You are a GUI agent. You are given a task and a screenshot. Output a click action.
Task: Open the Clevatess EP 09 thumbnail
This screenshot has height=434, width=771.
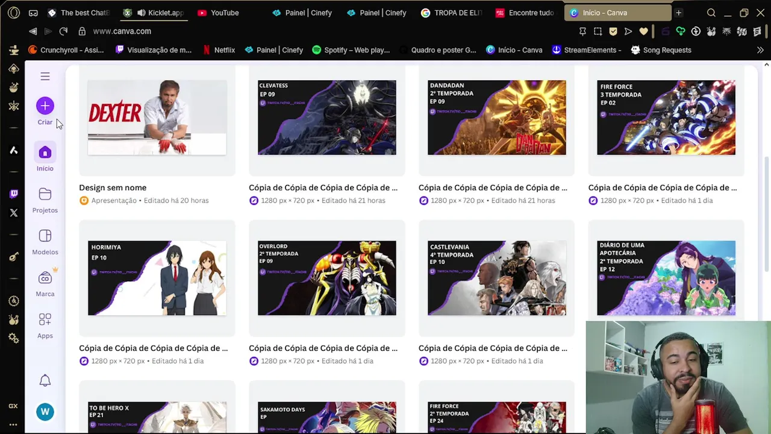(x=327, y=118)
